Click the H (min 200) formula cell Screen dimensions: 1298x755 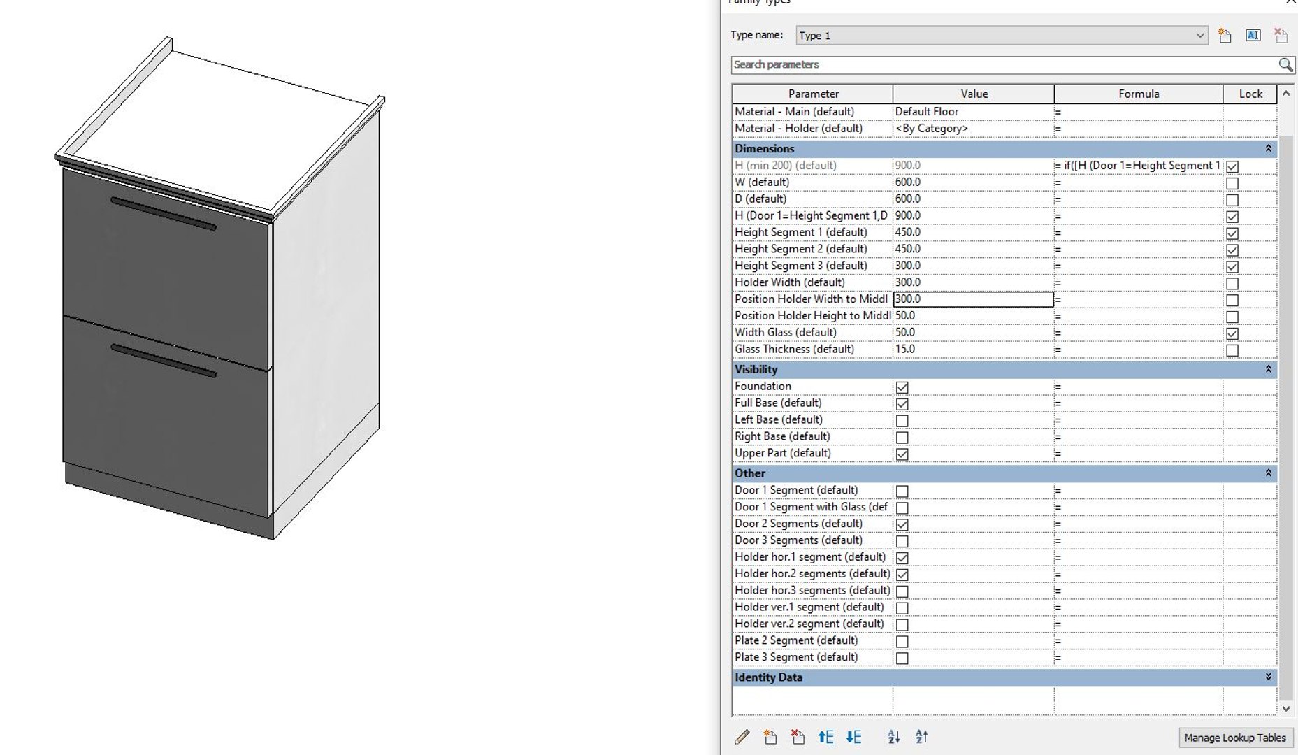[x=1139, y=166]
